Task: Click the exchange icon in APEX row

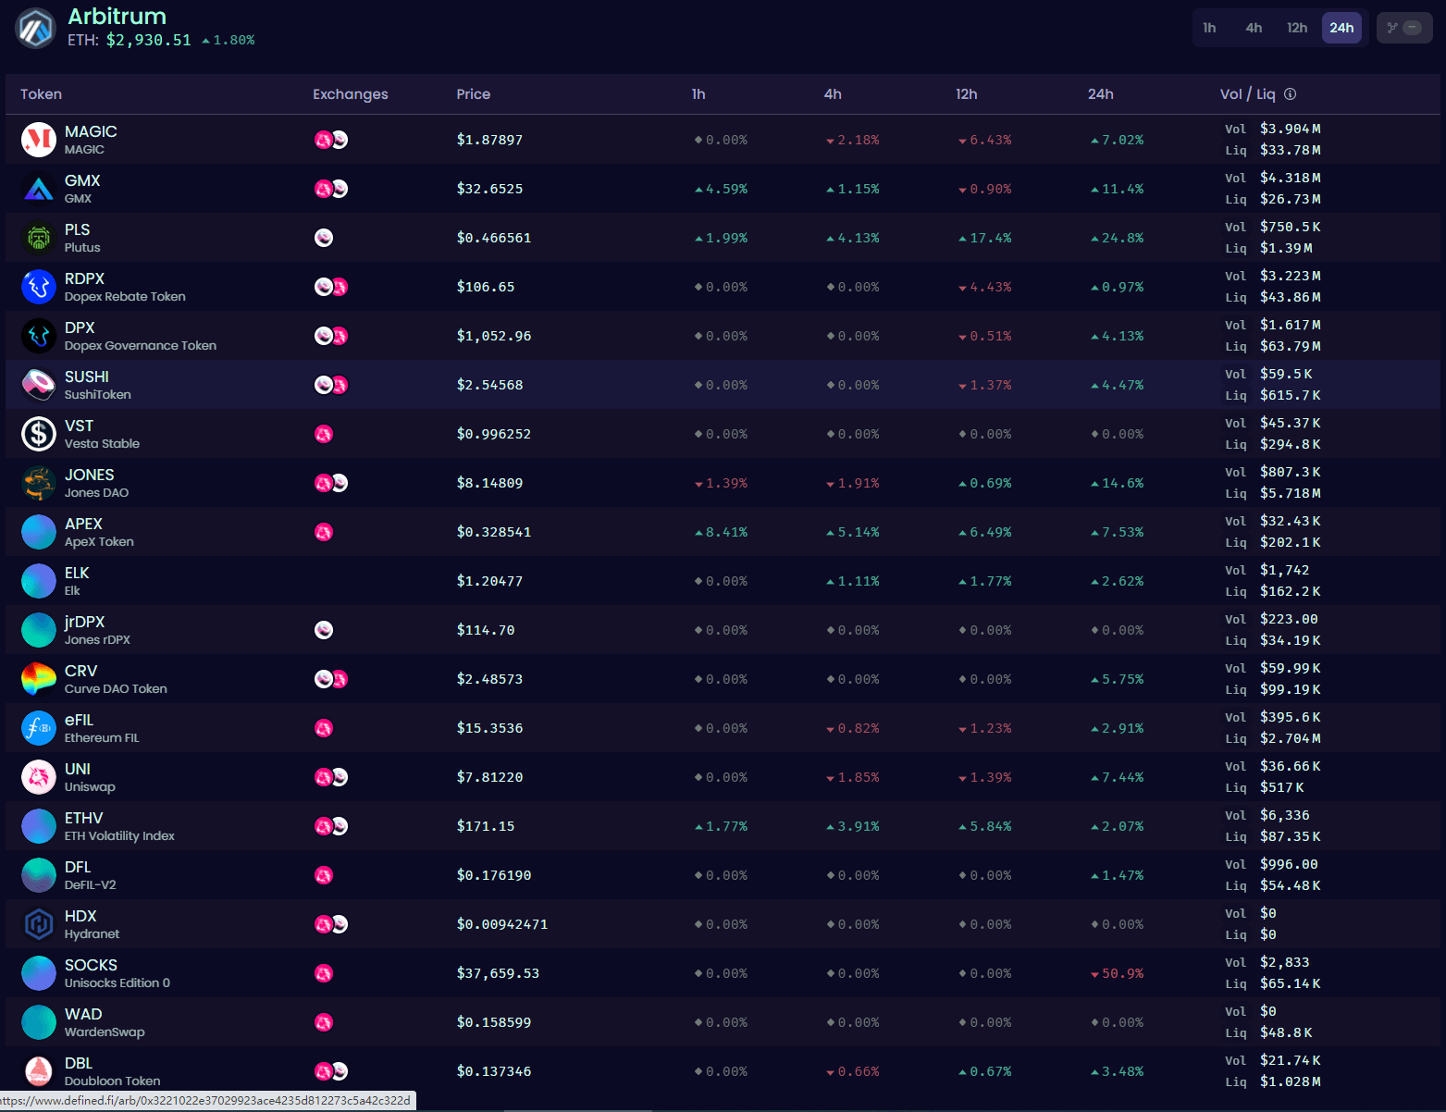Action: 324,532
